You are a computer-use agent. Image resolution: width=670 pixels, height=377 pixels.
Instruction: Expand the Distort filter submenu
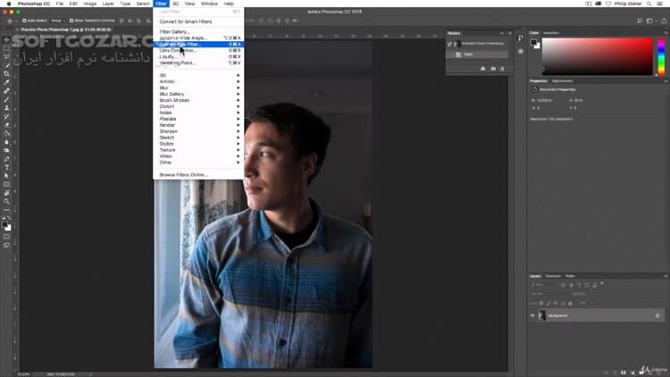[x=198, y=106]
